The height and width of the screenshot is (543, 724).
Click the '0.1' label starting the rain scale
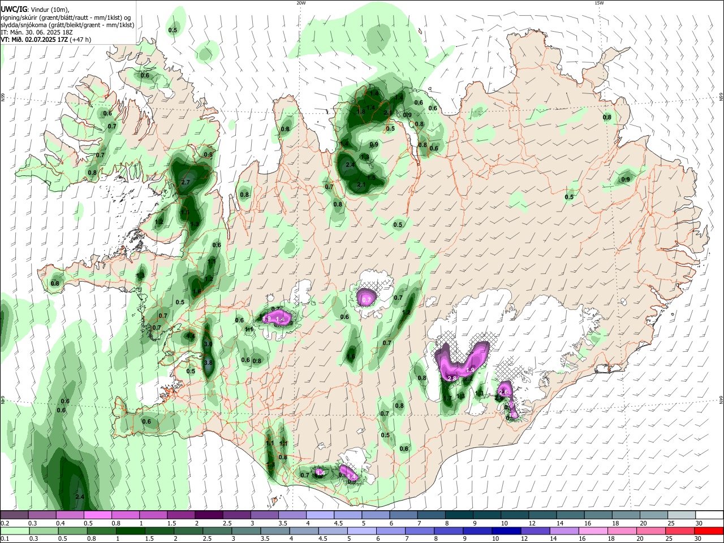5,538
